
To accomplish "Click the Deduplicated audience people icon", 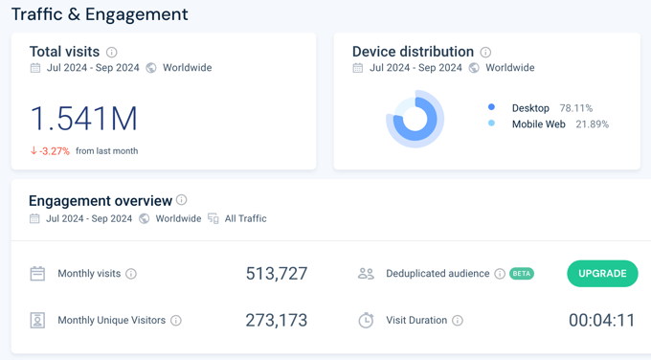I will point(366,274).
